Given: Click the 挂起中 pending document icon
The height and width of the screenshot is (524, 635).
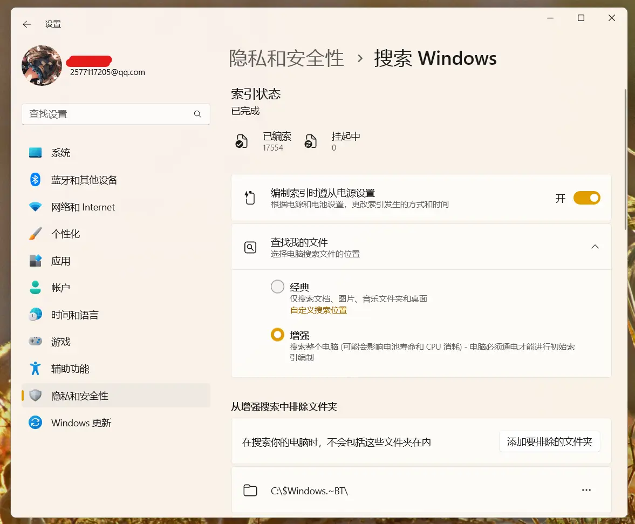Looking at the screenshot, I should (310, 141).
